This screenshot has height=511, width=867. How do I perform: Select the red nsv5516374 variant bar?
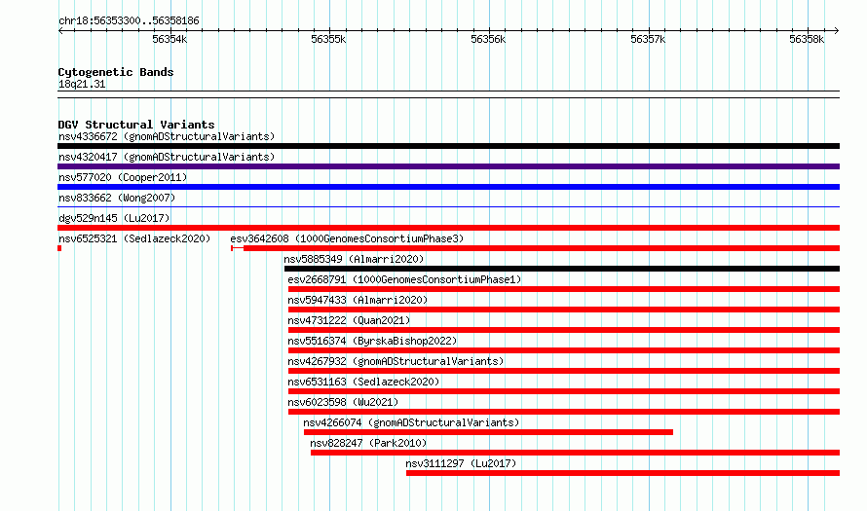coord(564,350)
